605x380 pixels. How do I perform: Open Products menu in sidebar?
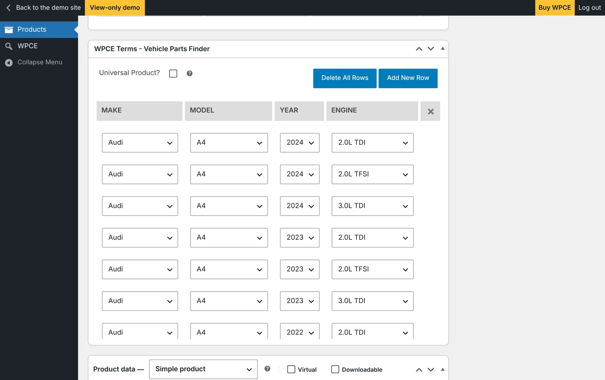click(39, 29)
